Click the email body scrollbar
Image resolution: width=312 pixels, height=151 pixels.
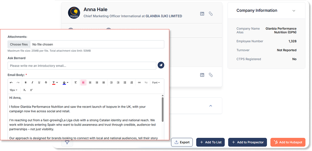[162, 109]
